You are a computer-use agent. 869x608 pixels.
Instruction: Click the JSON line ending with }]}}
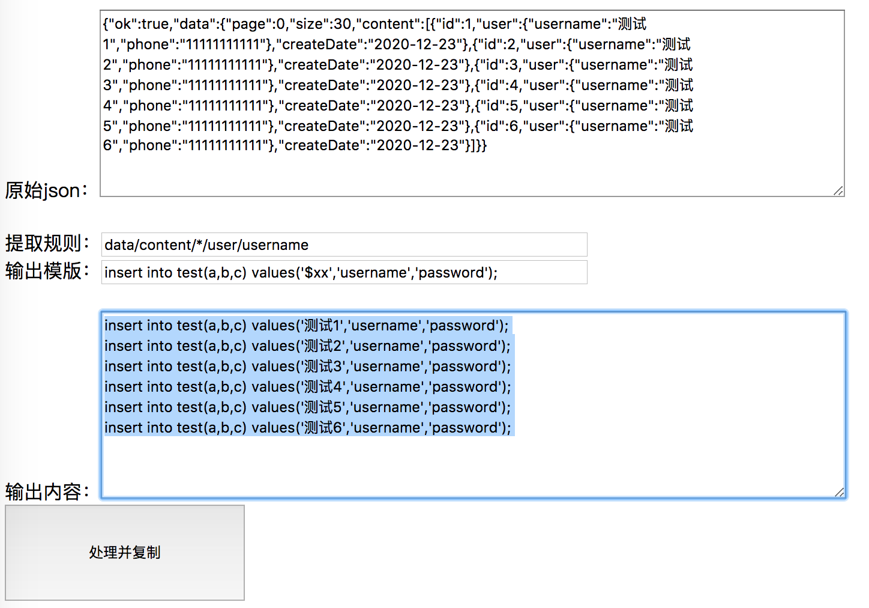295,145
